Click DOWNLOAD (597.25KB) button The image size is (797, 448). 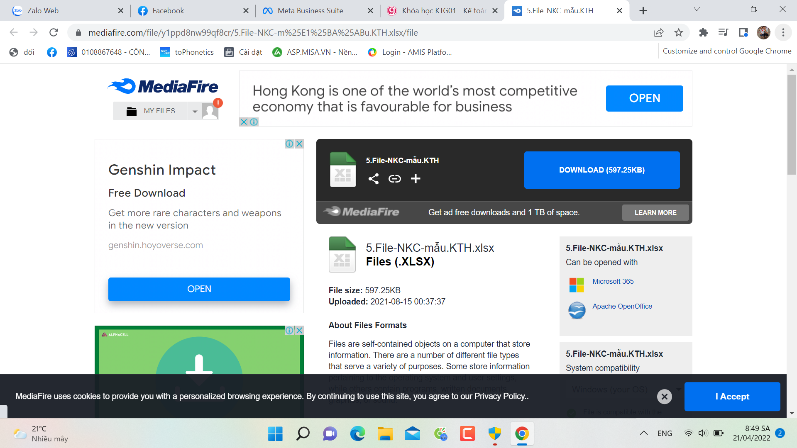tap(601, 170)
